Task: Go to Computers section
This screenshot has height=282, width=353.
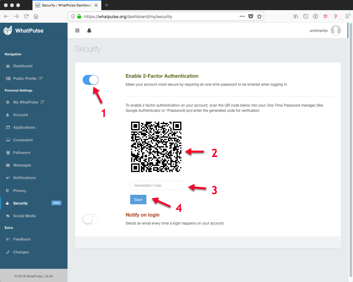Action: point(23,140)
